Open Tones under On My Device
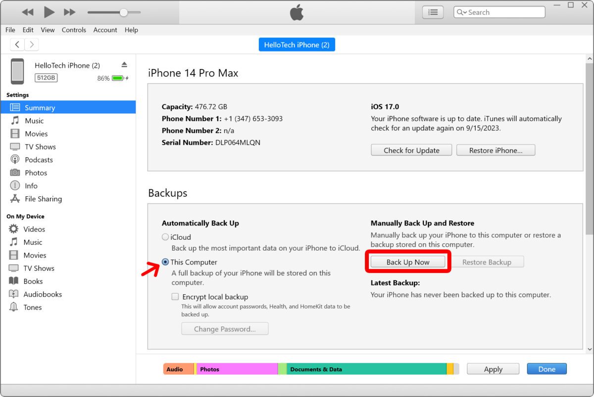Screen dimensions: 594x397 coord(32,307)
